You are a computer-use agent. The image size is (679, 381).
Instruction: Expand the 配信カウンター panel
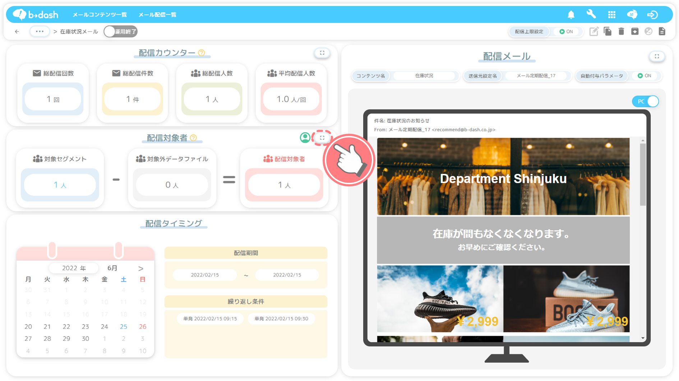pos(322,53)
